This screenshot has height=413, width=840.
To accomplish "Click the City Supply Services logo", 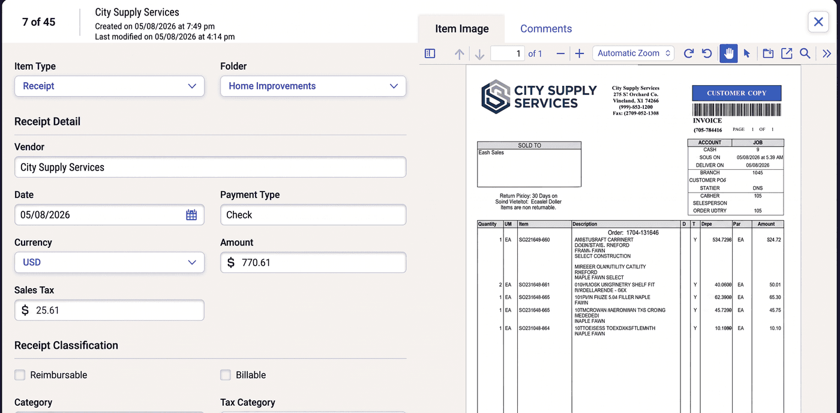I will pyautogui.click(x=539, y=97).
